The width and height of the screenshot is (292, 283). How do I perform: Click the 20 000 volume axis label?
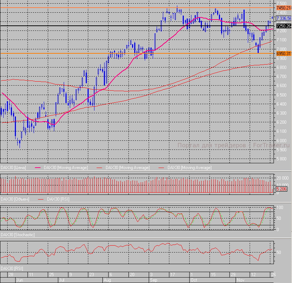[282, 178]
